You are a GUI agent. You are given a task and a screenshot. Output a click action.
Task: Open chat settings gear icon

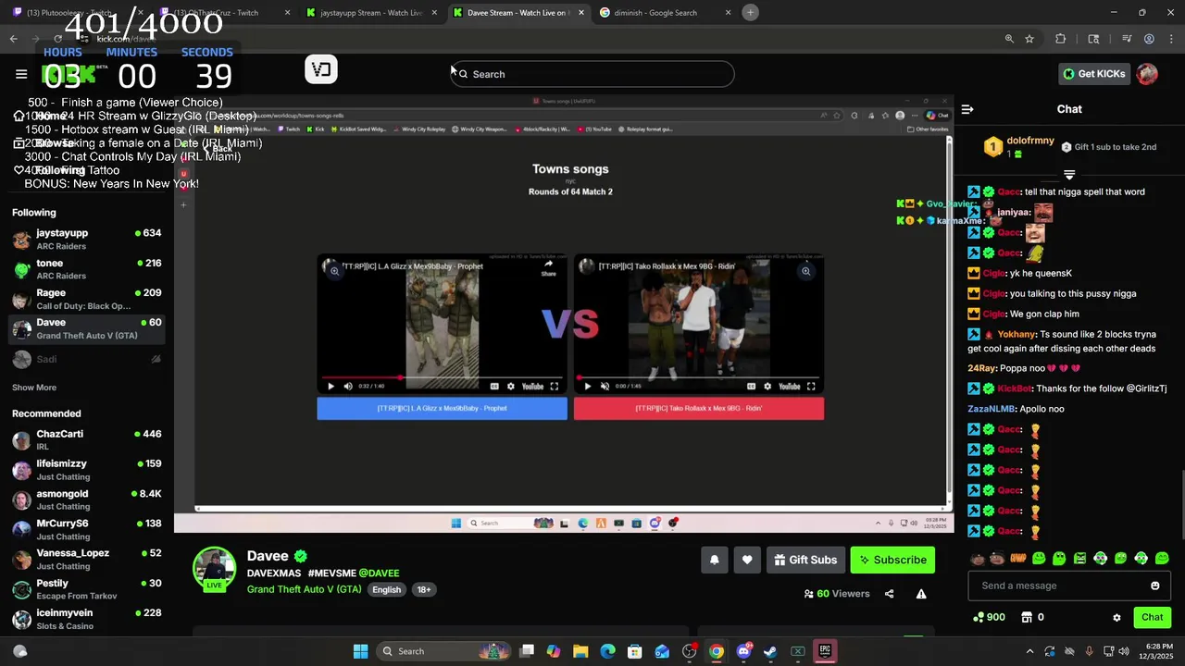(1116, 617)
